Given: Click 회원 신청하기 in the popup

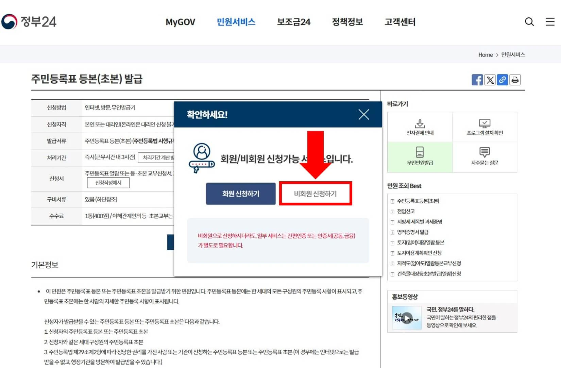Looking at the screenshot, I should [240, 193].
